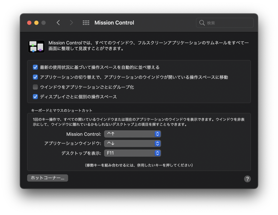Click the Mission Control window title
This screenshot has height=215, width=278.
[x=114, y=23]
